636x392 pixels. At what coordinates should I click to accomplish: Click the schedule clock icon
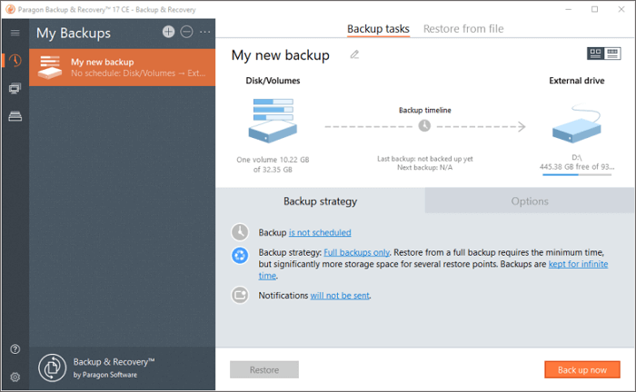click(240, 232)
